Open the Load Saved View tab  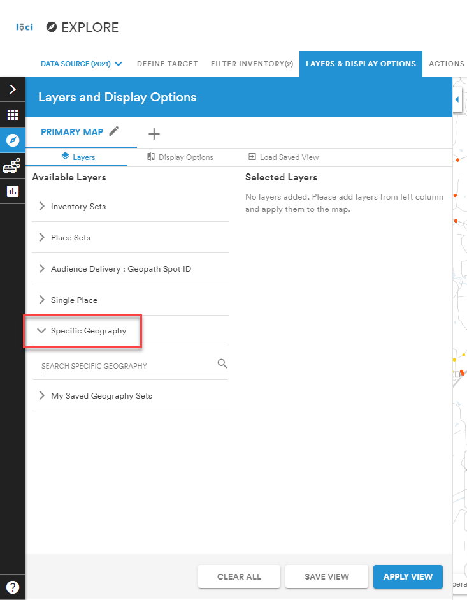(x=284, y=157)
